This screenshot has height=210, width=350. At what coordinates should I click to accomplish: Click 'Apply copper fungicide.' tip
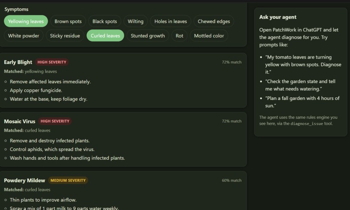(36, 90)
